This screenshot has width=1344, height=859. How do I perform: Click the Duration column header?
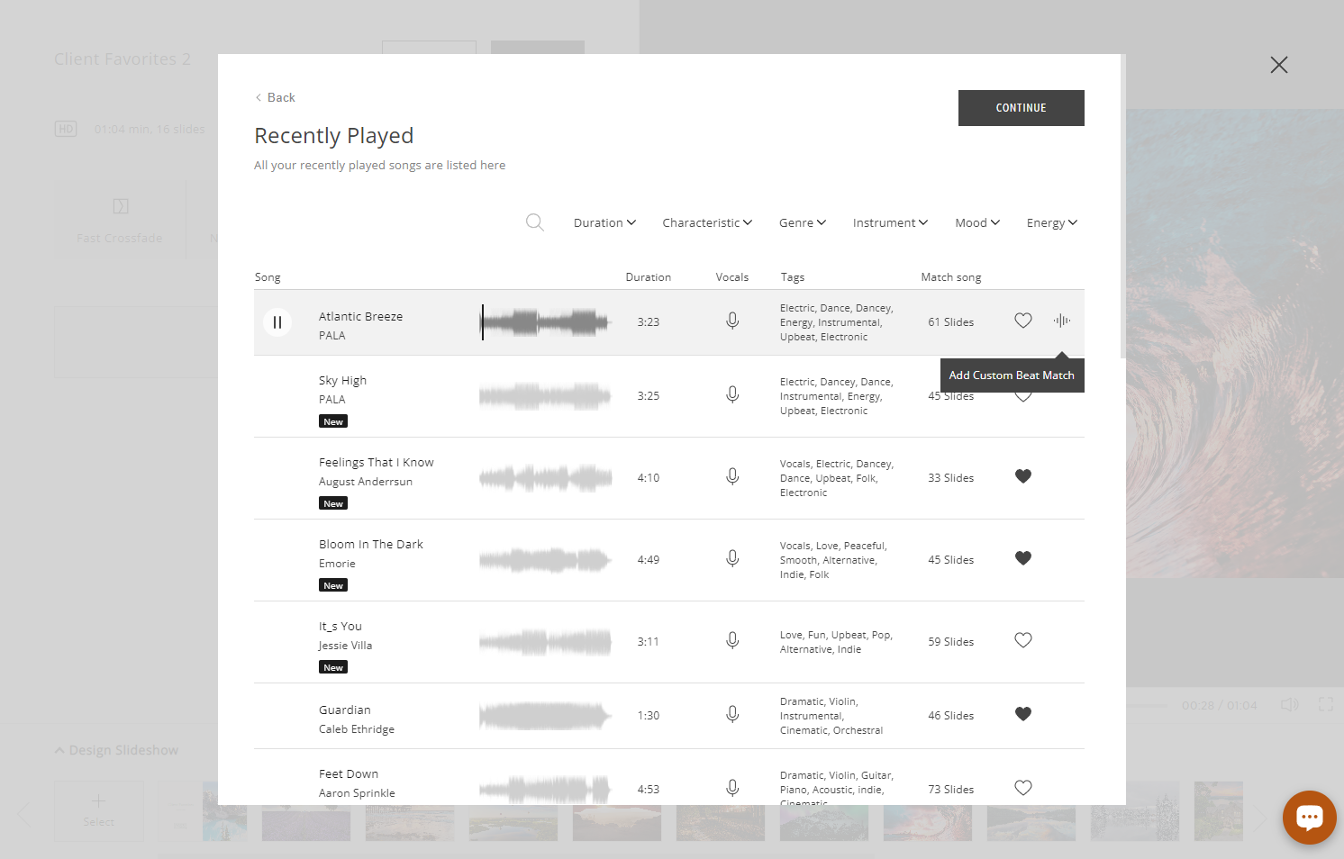[649, 277]
